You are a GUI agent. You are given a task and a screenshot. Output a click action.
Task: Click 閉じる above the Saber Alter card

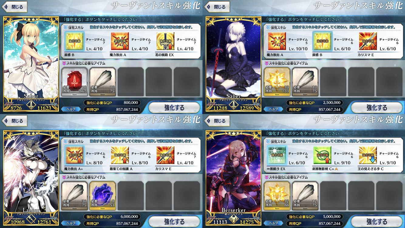tap(217, 7)
